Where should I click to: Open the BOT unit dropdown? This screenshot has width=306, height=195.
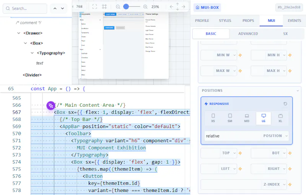[284, 153]
